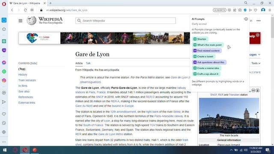Select Create a meme idea prompt

(206, 68)
